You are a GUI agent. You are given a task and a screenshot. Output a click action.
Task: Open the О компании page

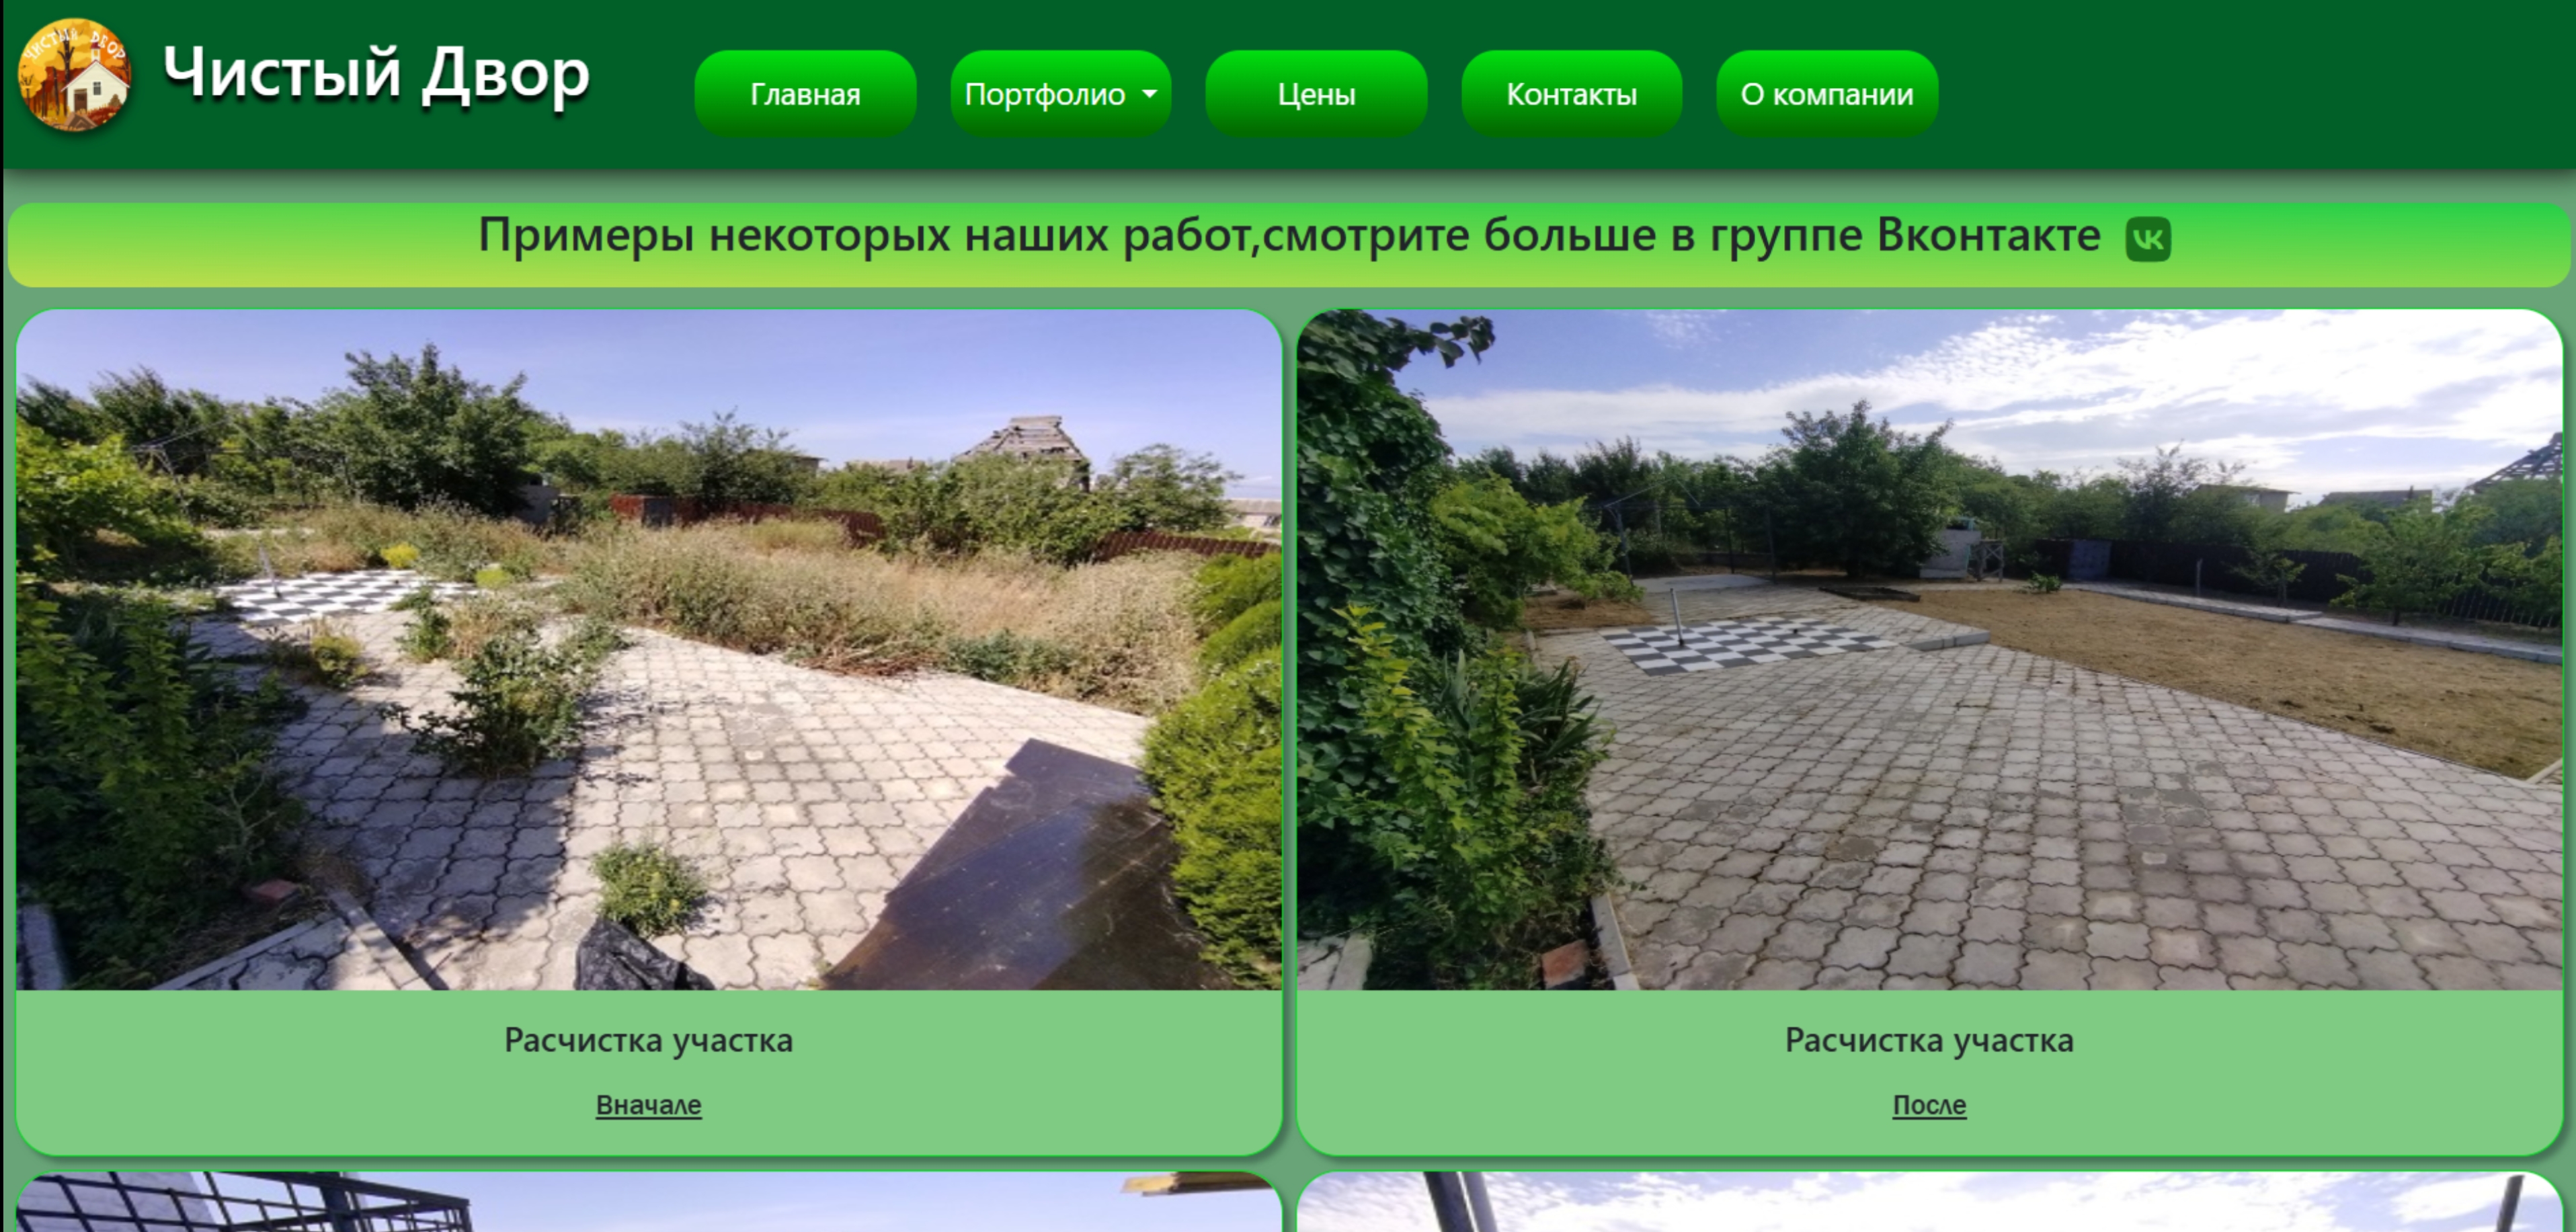coord(1827,94)
